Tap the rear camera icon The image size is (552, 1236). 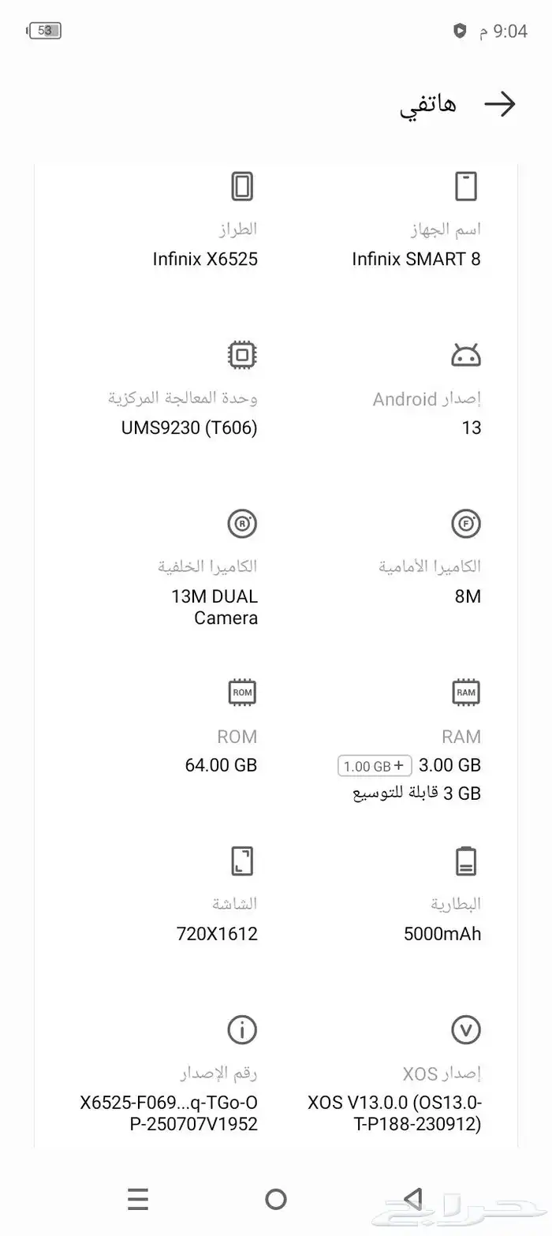pos(242,524)
